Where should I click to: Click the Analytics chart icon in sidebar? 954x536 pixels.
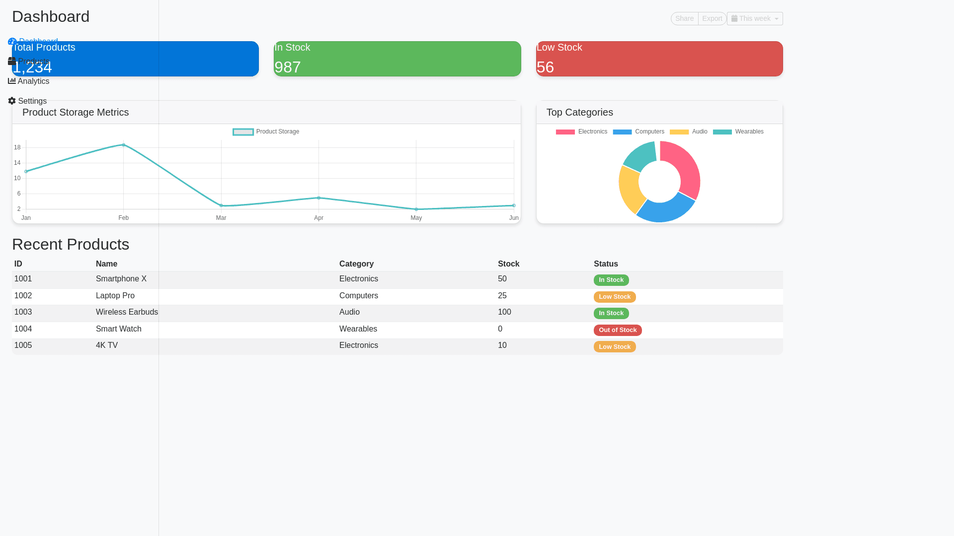click(x=12, y=81)
